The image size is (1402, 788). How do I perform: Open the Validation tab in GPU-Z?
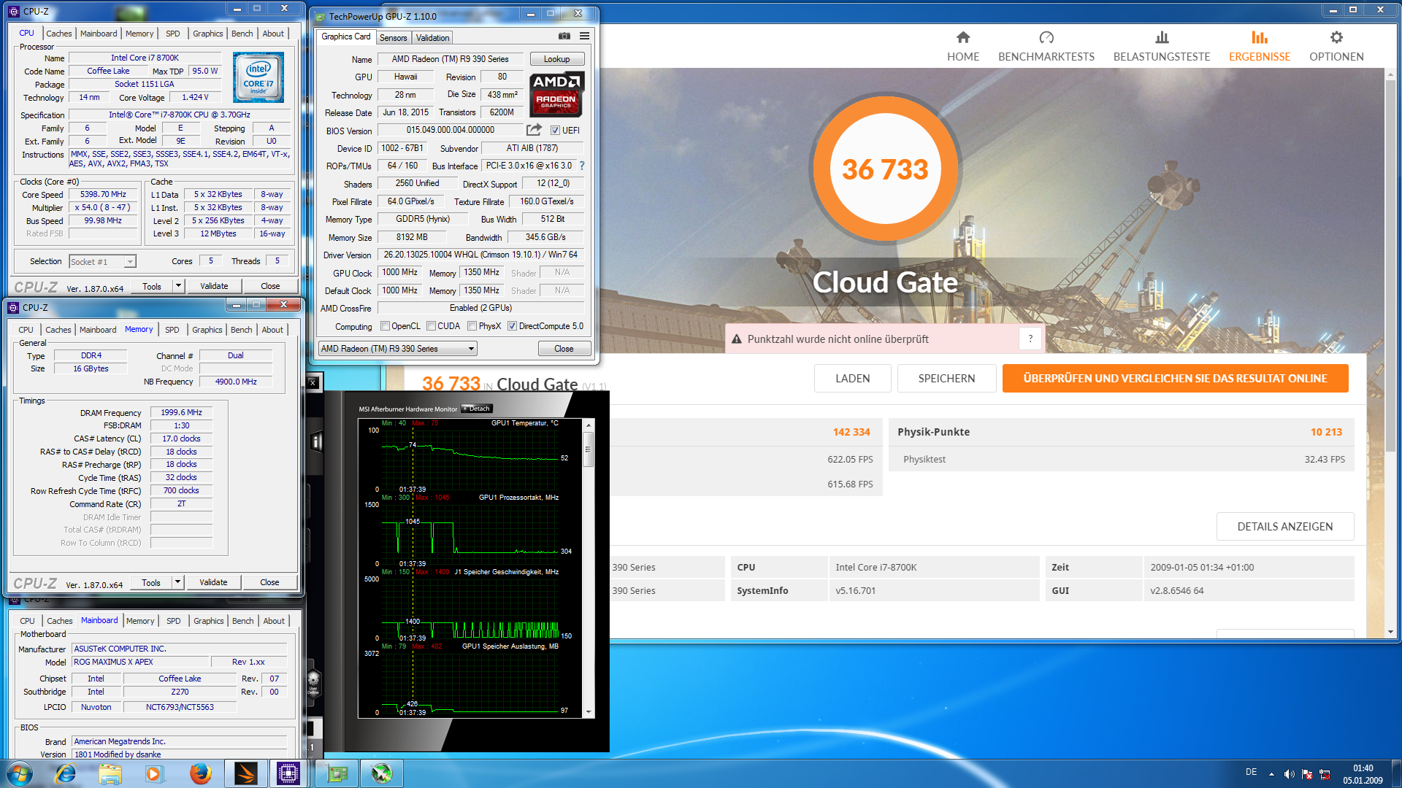(x=432, y=38)
